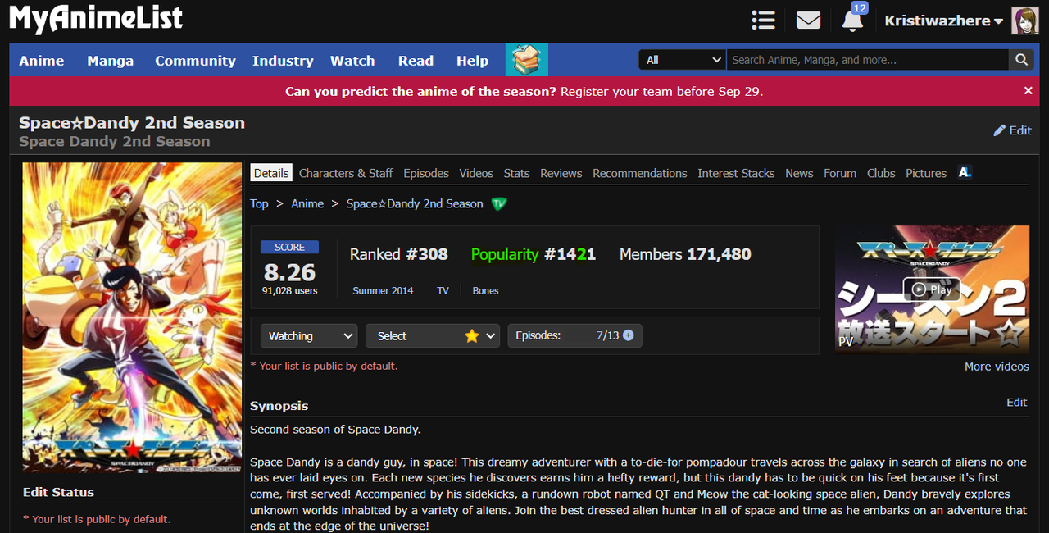Open the Watch menu
The image size is (1049, 533).
pos(352,61)
